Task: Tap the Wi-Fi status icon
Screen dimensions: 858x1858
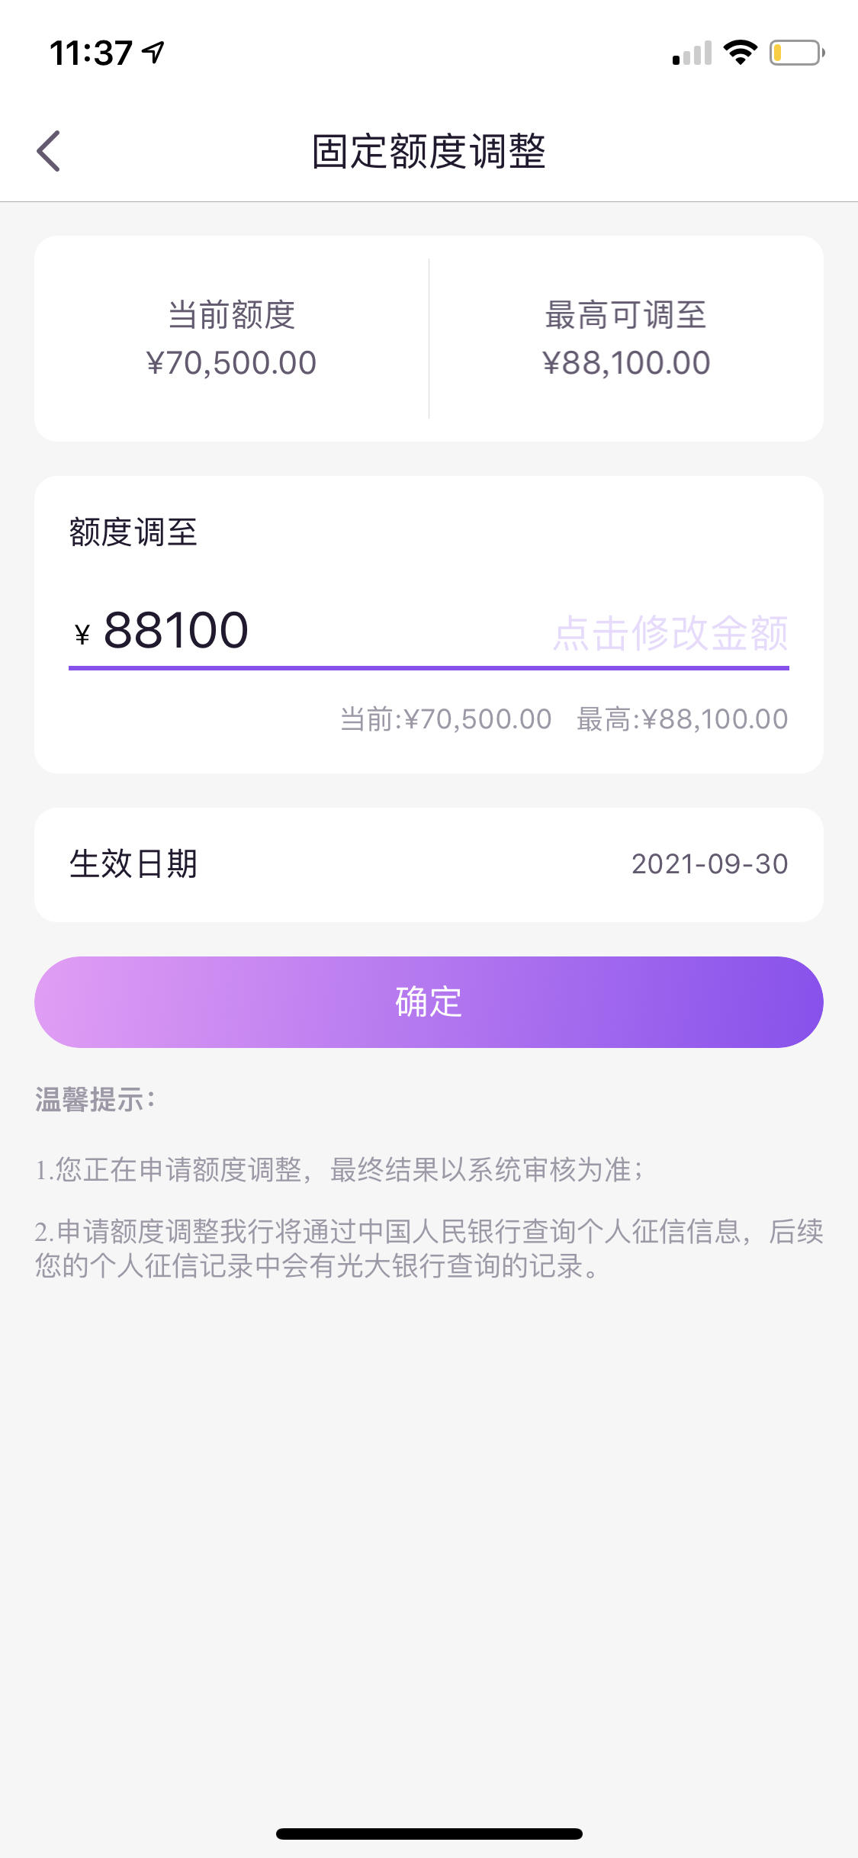Action: (x=740, y=53)
